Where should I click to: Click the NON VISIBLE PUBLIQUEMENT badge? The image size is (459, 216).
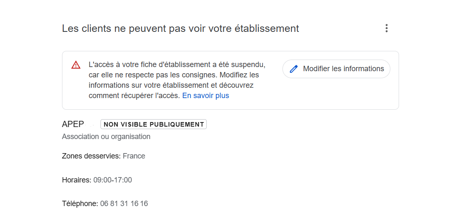pos(153,124)
